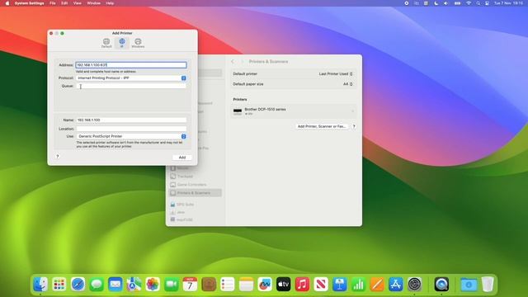Click the Address field with the IP address
The height and width of the screenshot is (297, 528).
click(x=131, y=64)
